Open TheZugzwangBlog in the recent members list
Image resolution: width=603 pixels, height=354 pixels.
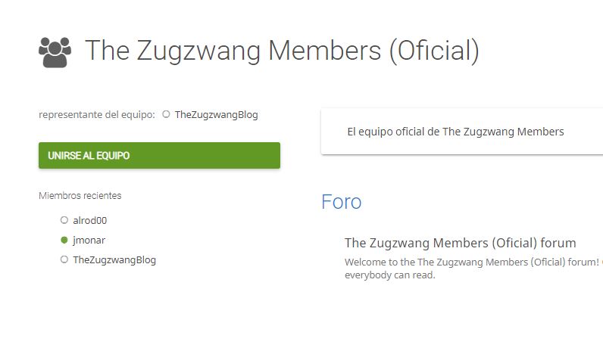point(114,260)
